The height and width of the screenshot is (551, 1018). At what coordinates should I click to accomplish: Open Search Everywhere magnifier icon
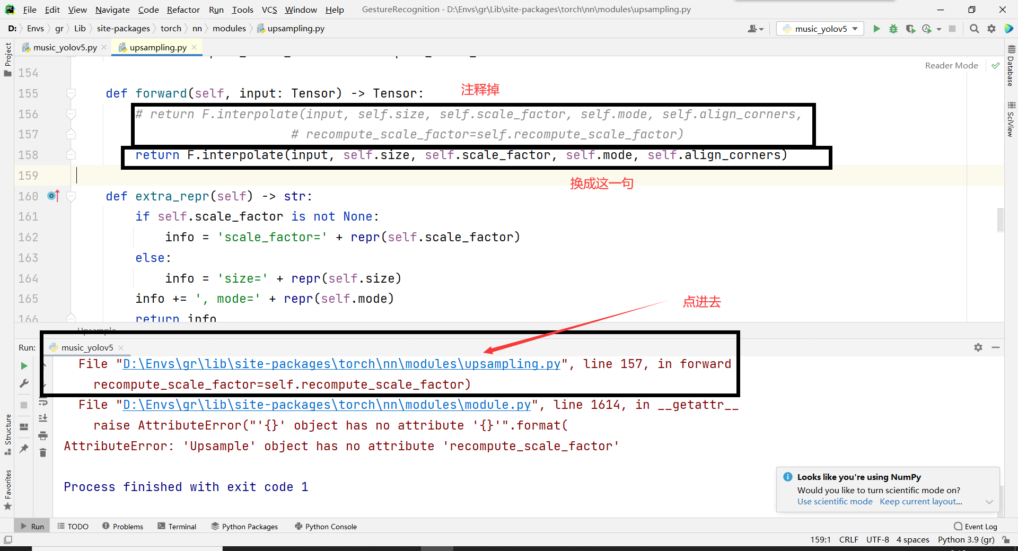[974, 29]
